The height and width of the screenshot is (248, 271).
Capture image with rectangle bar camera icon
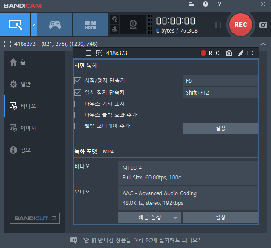tap(229, 53)
